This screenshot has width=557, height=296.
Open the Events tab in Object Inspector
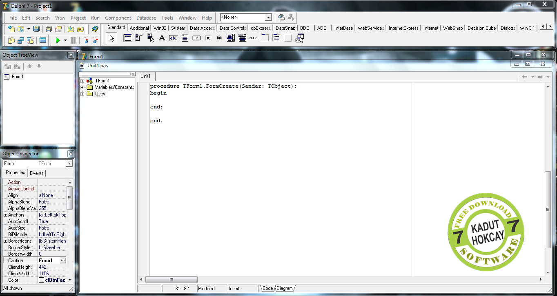(37, 173)
